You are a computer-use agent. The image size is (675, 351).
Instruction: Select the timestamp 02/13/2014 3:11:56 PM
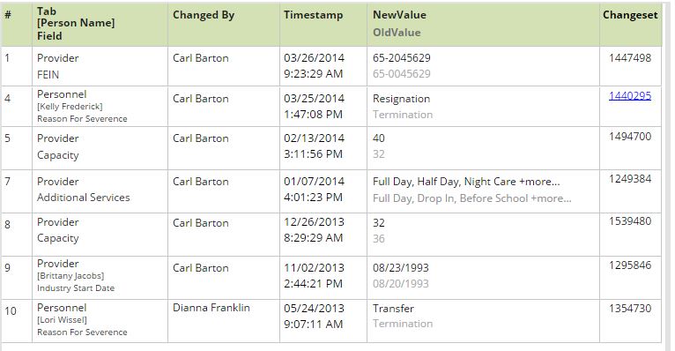(314, 146)
